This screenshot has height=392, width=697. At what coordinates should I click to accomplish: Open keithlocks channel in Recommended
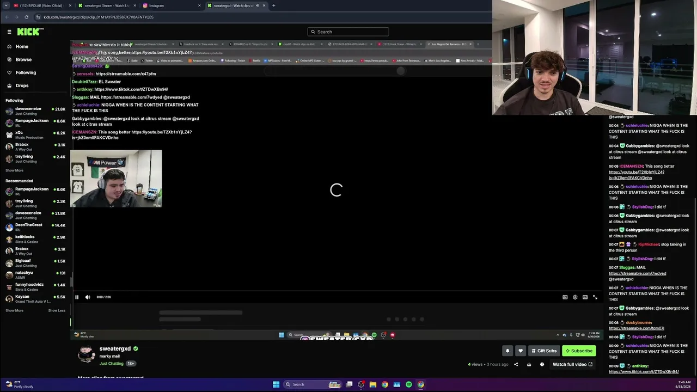click(x=35, y=238)
